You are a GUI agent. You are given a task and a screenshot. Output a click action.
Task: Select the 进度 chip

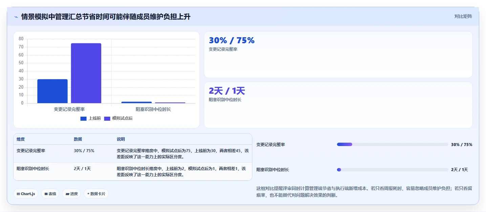tap(71, 194)
